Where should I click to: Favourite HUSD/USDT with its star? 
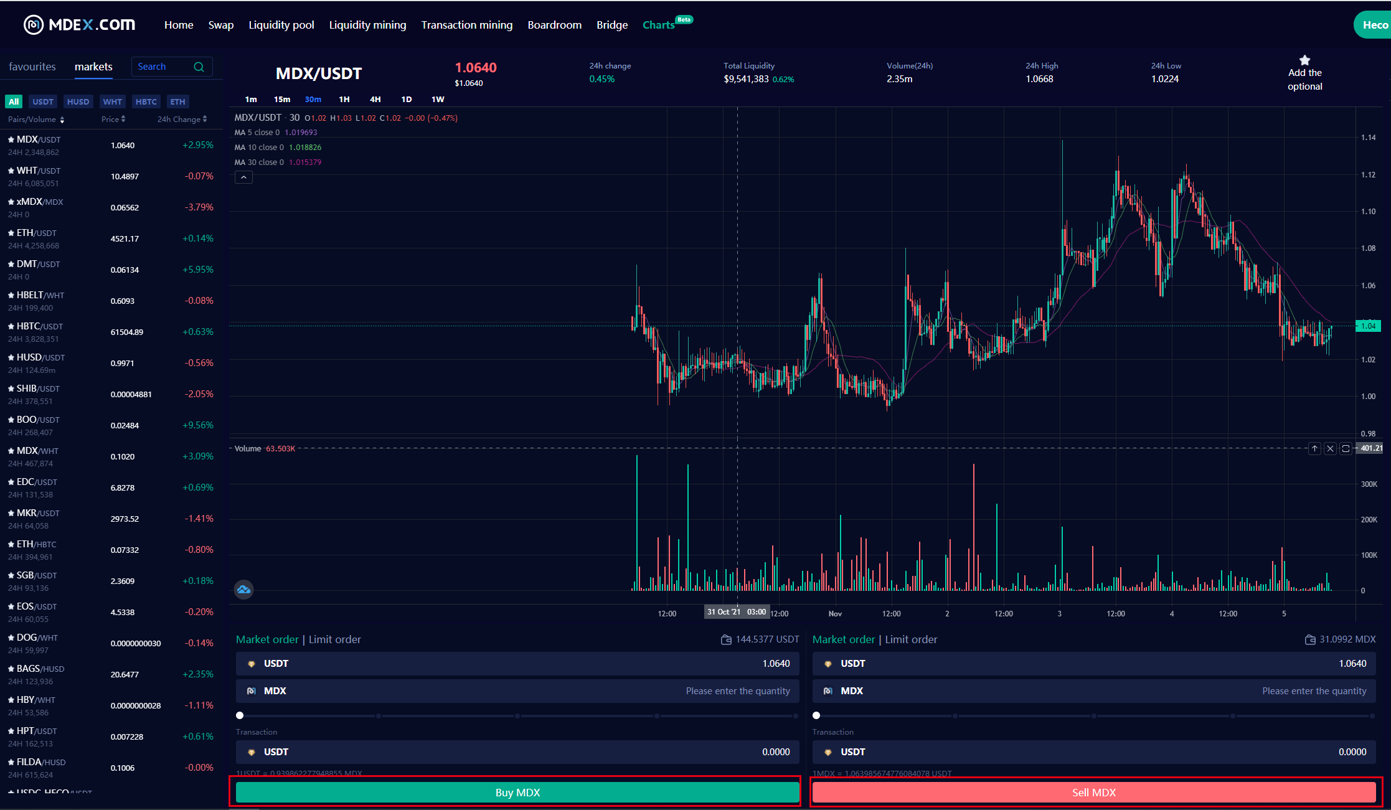click(11, 357)
